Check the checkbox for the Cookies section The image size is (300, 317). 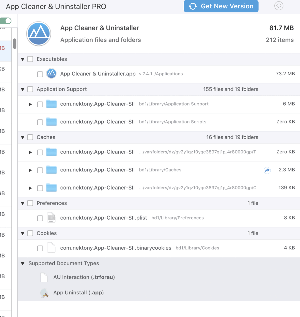click(30, 233)
